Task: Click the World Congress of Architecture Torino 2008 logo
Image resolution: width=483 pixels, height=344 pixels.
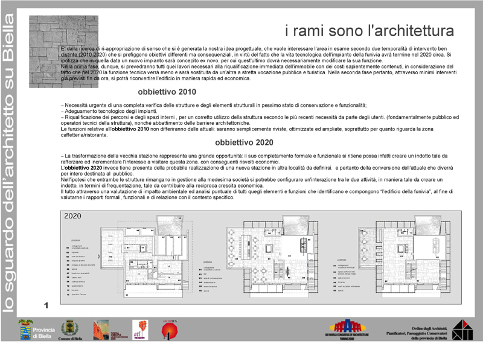Action: pos(348,330)
